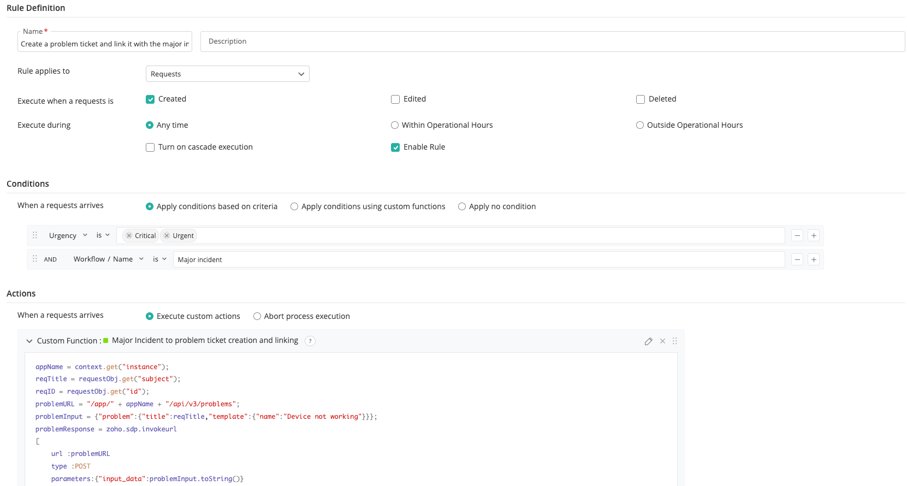The image size is (907, 486).
Task: Add a condition after the Urgency row
Action: pyautogui.click(x=814, y=236)
